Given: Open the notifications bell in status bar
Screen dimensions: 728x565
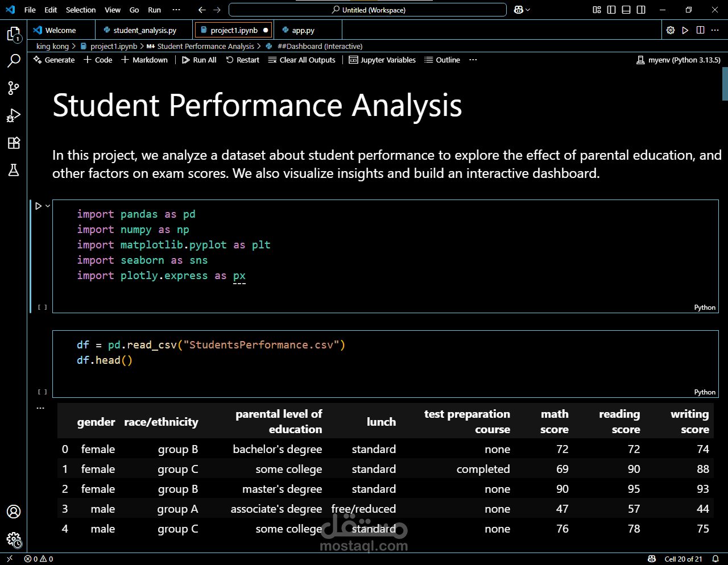Looking at the screenshot, I should tap(715, 559).
